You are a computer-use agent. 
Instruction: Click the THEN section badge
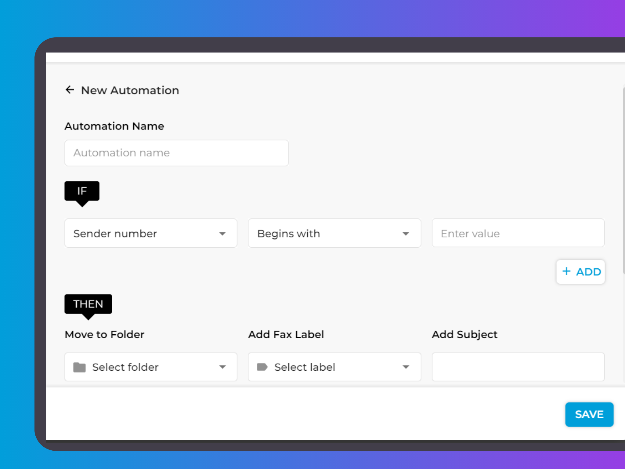tap(88, 304)
